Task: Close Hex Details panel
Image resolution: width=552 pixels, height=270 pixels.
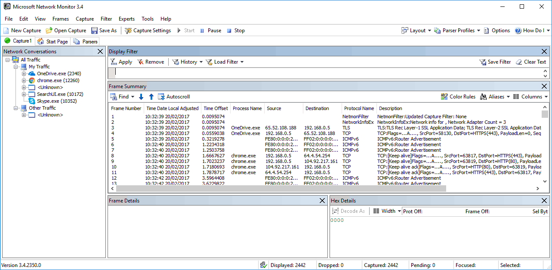Action: 544,201
